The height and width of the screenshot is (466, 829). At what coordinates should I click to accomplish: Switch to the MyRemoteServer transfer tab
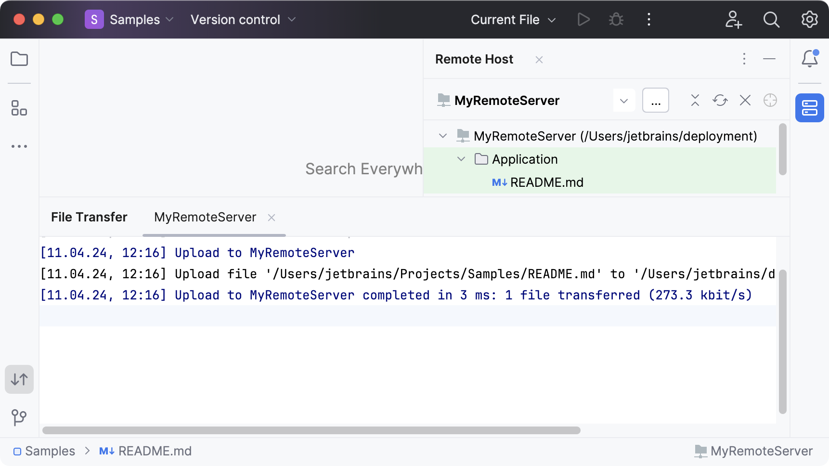[x=205, y=217]
